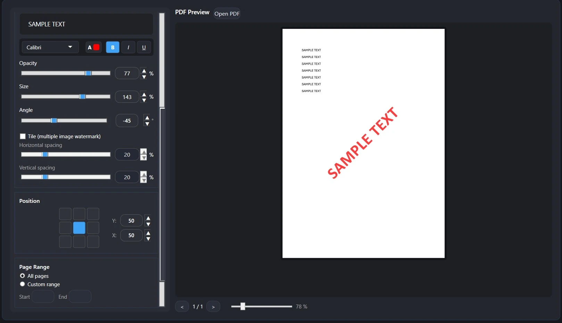The width and height of the screenshot is (562, 323).
Task: Enable italic formatting
Action: [128, 47]
